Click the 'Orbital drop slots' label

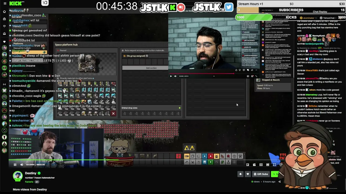click(129, 108)
